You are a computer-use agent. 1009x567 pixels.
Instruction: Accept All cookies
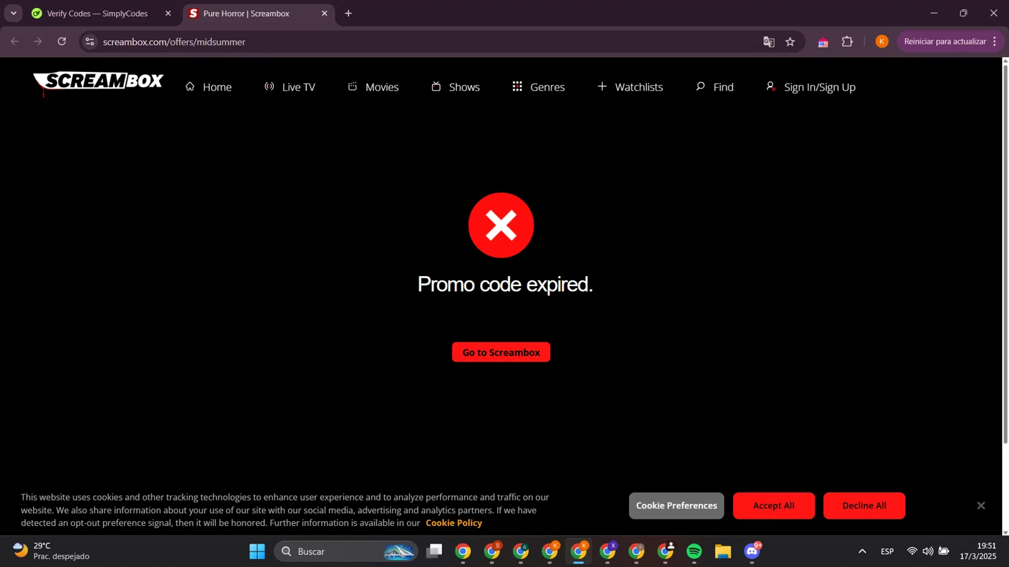[x=774, y=505]
